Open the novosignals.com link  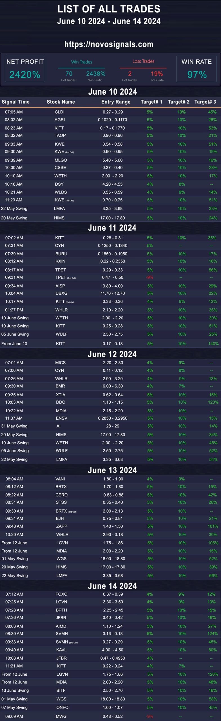coord(109,44)
